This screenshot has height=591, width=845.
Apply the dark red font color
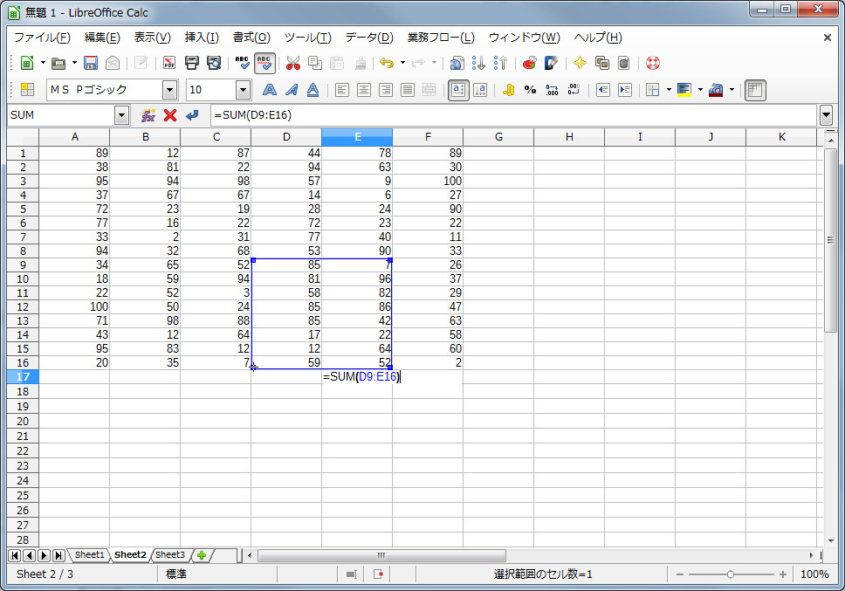(716, 90)
